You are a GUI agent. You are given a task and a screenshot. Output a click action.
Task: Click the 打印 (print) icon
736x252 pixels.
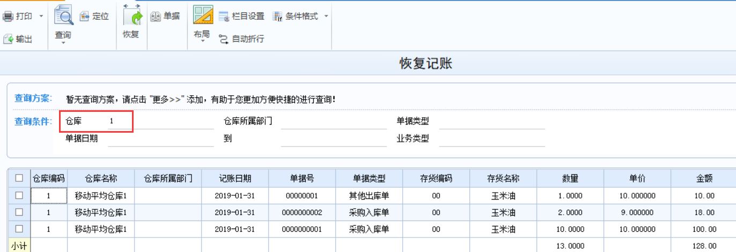tap(8, 17)
